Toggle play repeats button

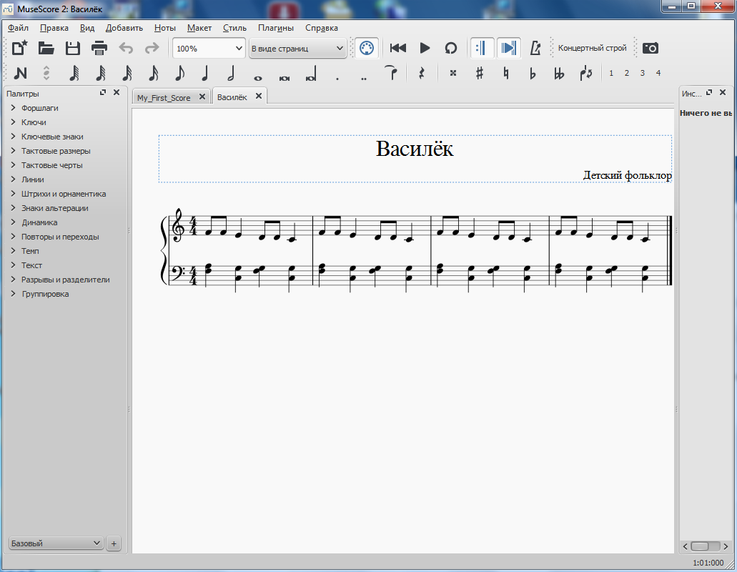[x=482, y=48]
